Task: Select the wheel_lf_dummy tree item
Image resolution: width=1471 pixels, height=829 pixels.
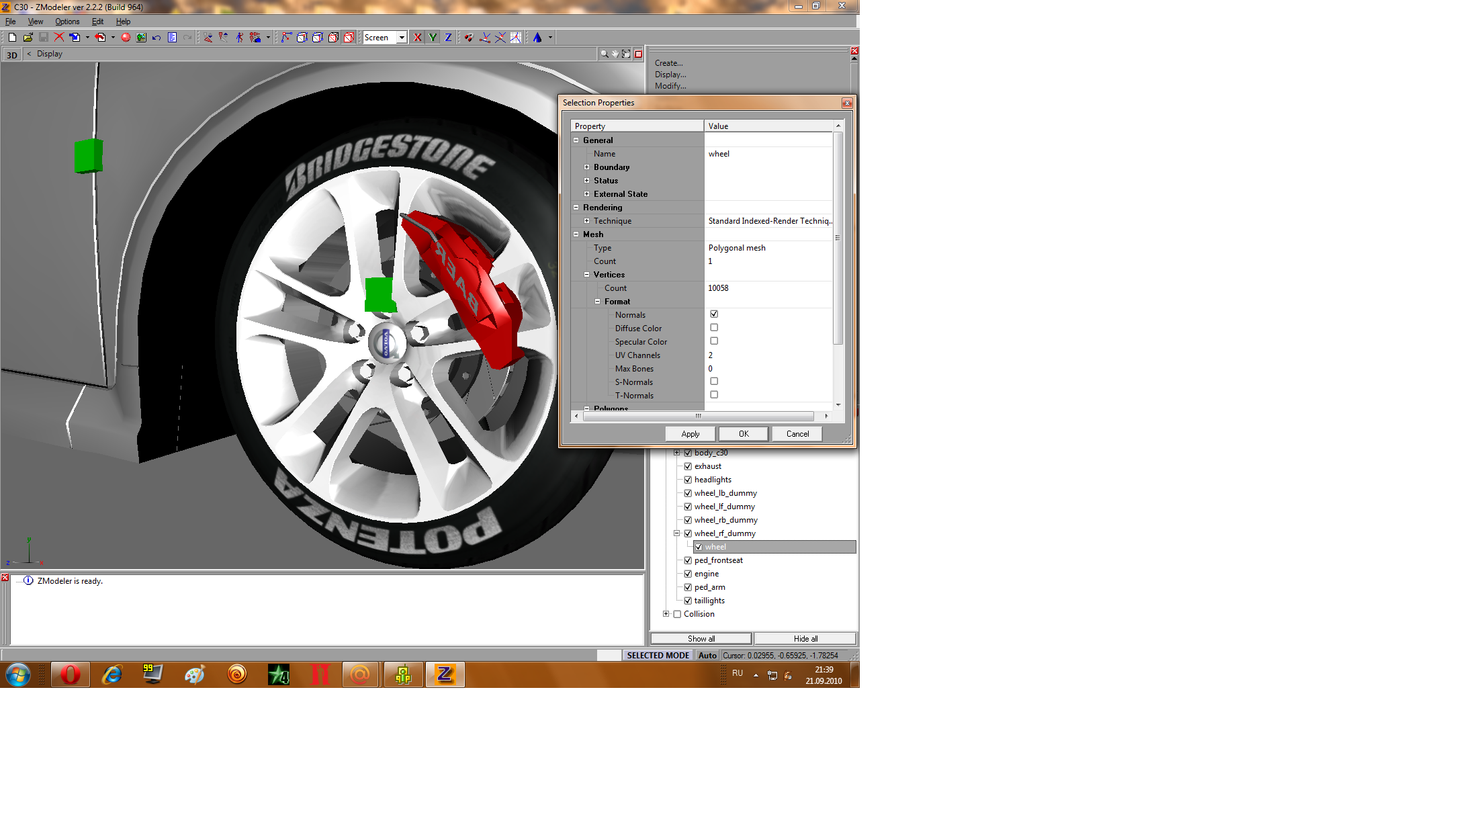Action: tap(724, 507)
